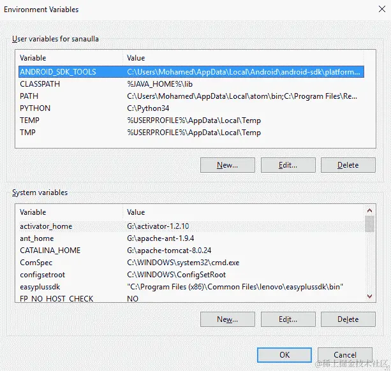Click the Value column header in System variables
The height and width of the screenshot is (371, 391).
point(244,212)
